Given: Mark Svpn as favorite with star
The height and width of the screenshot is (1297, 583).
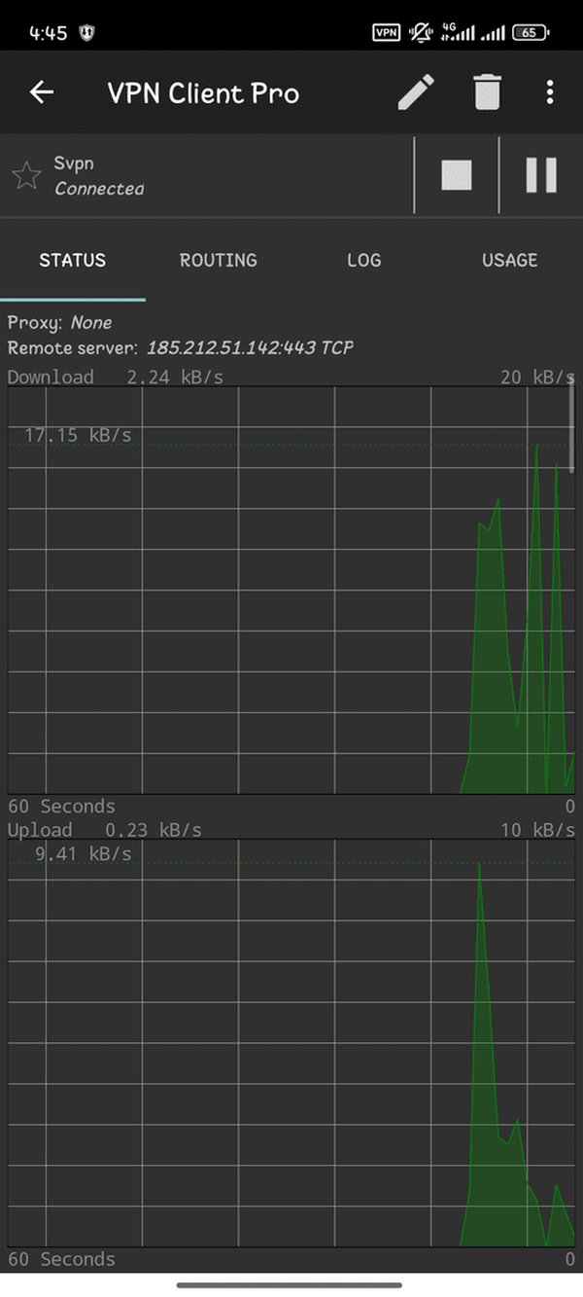Looking at the screenshot, I should (26, 176).
